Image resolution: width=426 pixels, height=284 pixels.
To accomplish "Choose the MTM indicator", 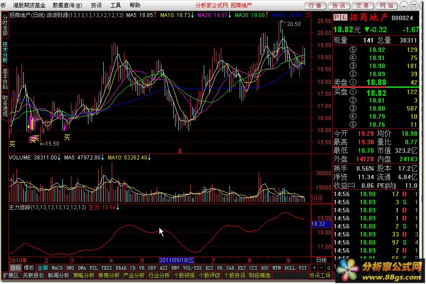I will 277,268.
